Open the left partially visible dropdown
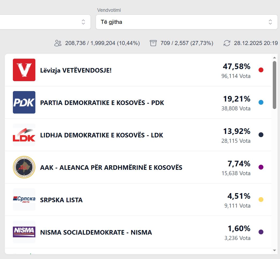 tap(45, 22)
